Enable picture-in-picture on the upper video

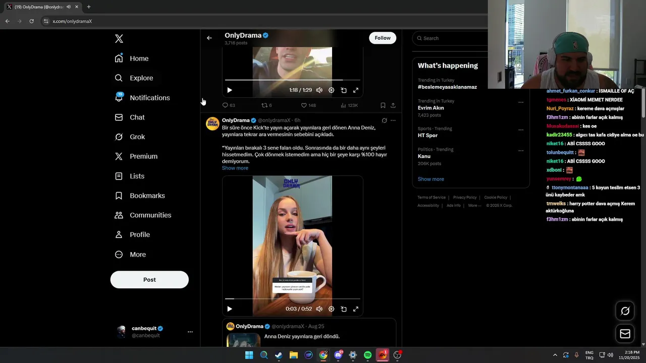[x=343, y=90]
